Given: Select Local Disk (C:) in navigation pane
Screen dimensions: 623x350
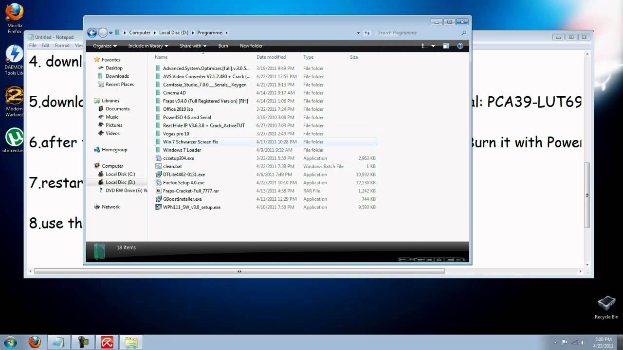Looking at the screenshot, I should point(120,174).
